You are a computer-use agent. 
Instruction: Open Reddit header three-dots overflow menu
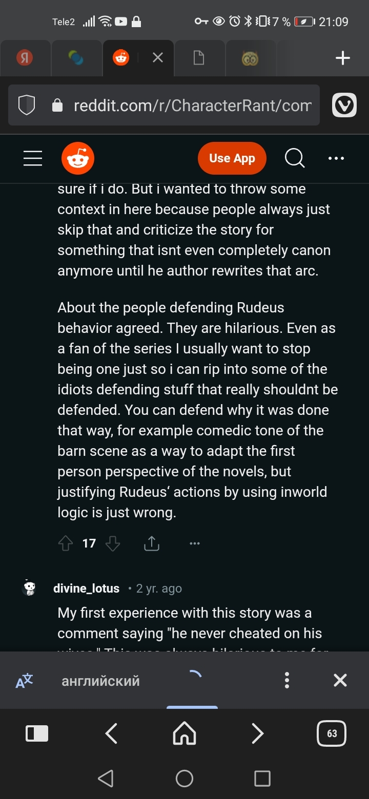[x=336, y=159]
